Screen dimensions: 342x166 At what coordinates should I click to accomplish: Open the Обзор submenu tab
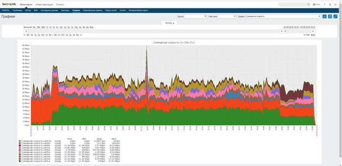28,10
